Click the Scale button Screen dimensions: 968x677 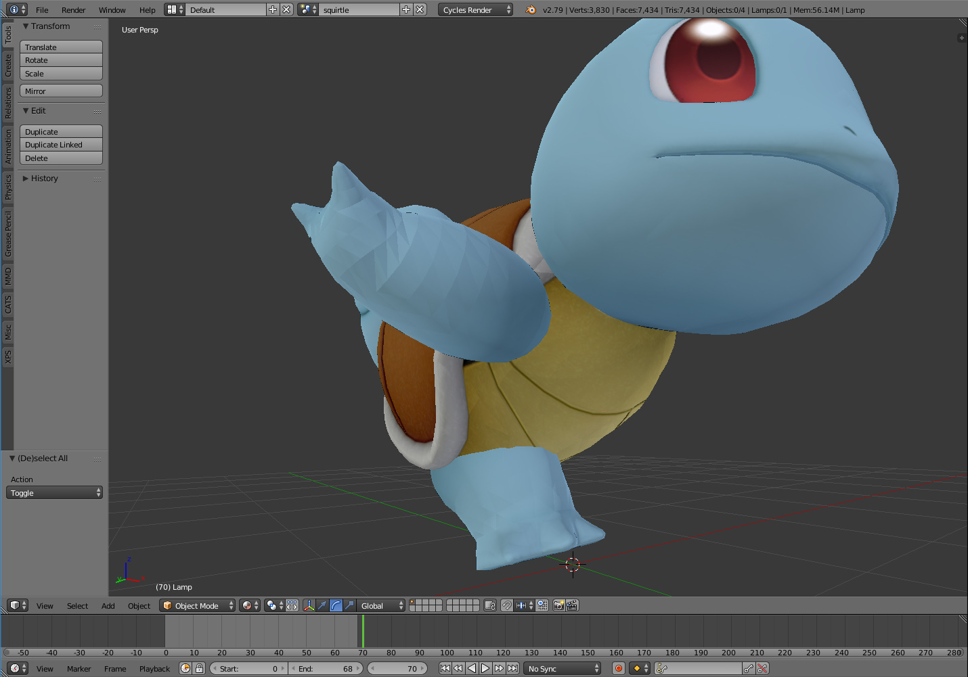(x=61, y=73)
